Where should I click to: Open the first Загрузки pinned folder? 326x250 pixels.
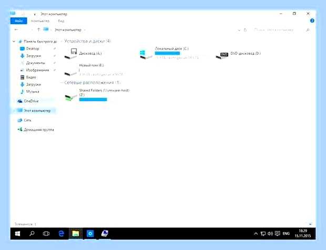[34, 56]
